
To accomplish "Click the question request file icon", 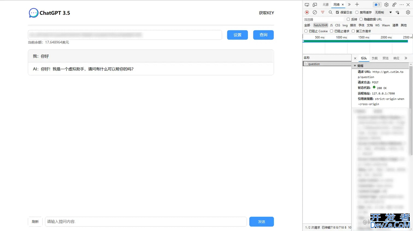I will (x=306, y=64).
